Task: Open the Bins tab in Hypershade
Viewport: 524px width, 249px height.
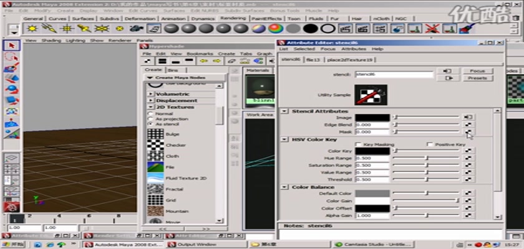Action: point(173,70)
